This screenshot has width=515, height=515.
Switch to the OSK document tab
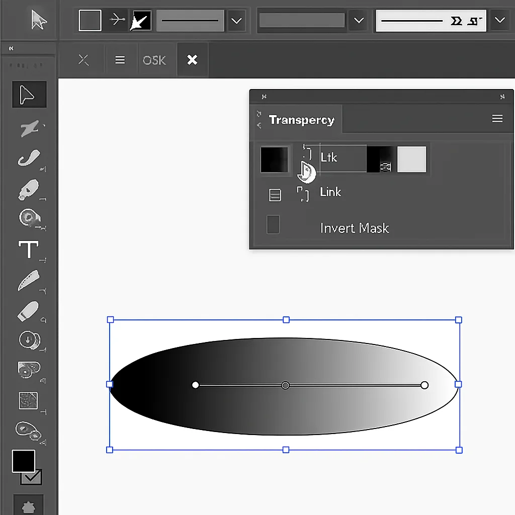[154, 60]
